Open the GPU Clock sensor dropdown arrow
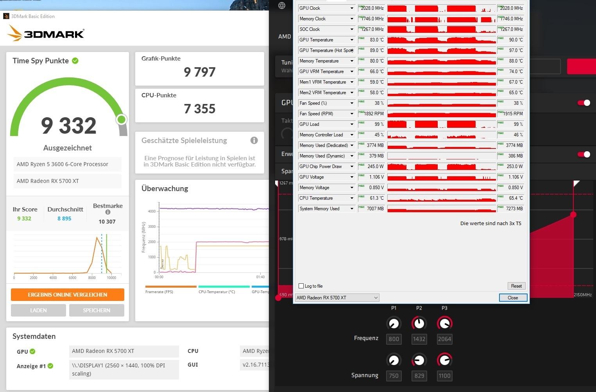 pyautogui.click(x=352, y=8)
